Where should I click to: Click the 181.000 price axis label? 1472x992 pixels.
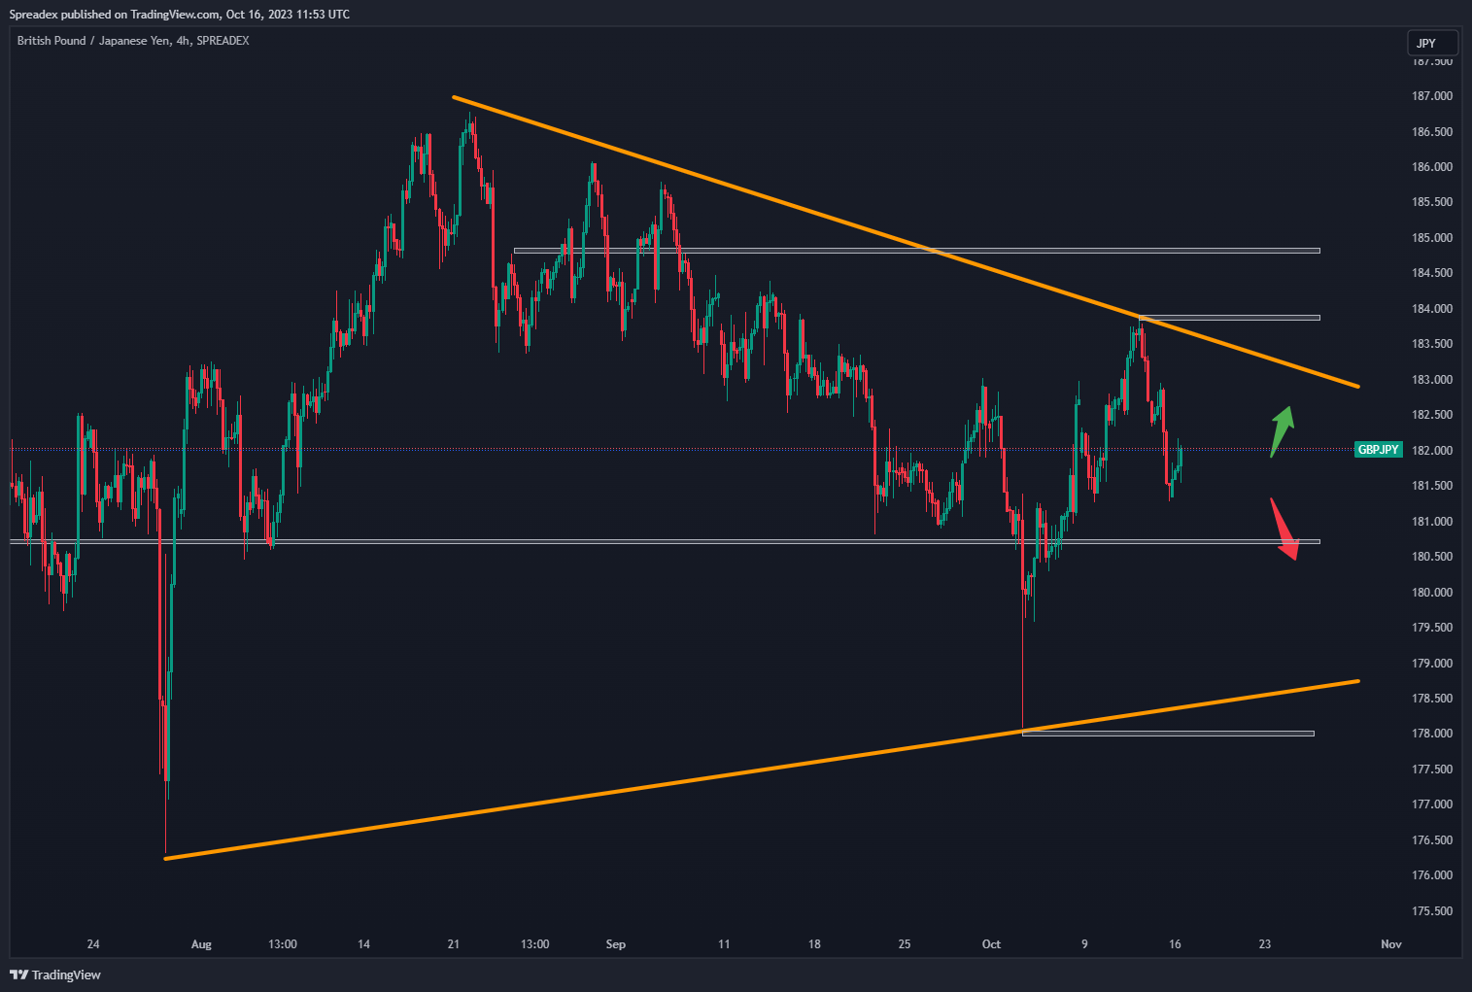tap(1432, 522)
